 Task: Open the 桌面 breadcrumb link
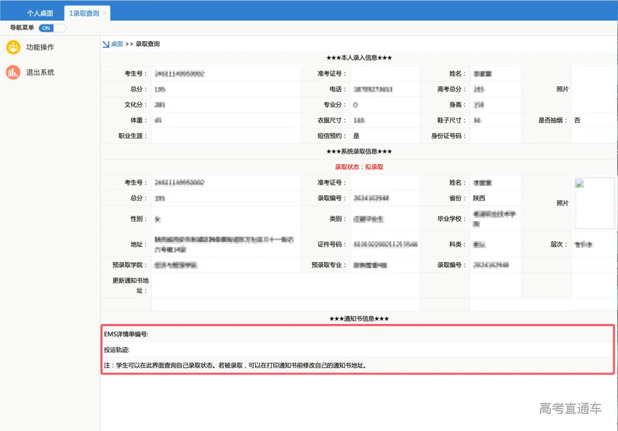117,44
